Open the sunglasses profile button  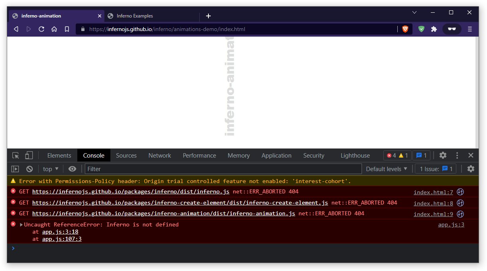coord(452,29)
